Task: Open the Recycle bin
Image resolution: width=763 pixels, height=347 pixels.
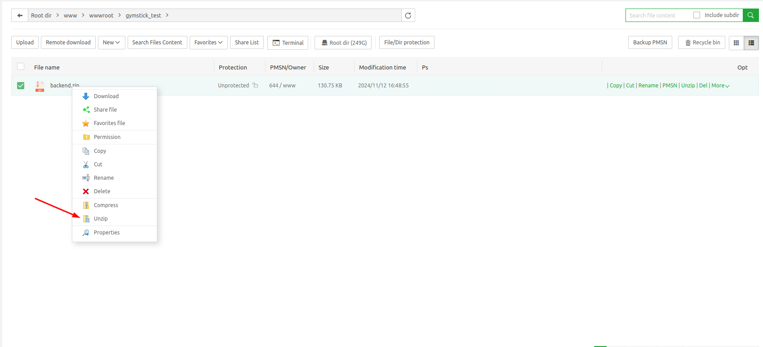Action: (701, 43)
